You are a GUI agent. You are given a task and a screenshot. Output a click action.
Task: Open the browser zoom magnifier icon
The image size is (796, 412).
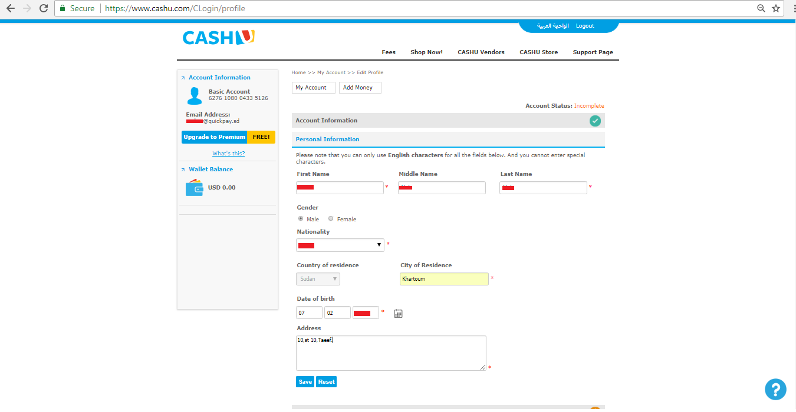(x=761, y=8)
